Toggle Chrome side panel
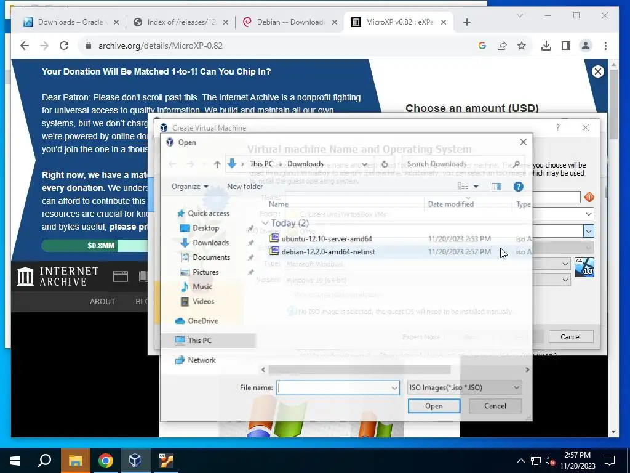This screenshot has width=630, height=473. 566,46
